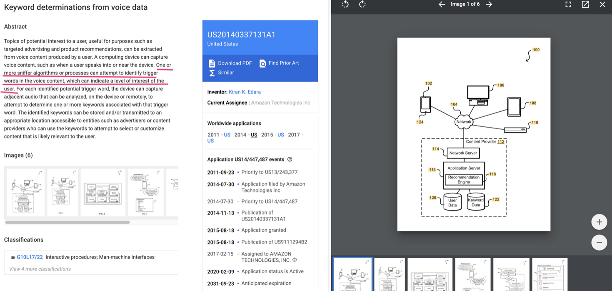The image size is (612, 291).
Task: Open the FIG. 3 image thumbnail
Action: coord(146,192)
